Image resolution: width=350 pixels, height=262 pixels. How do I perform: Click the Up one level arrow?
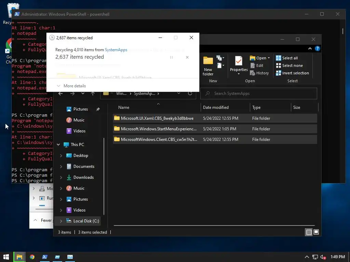pyautogui.click(x=93, y=93)
